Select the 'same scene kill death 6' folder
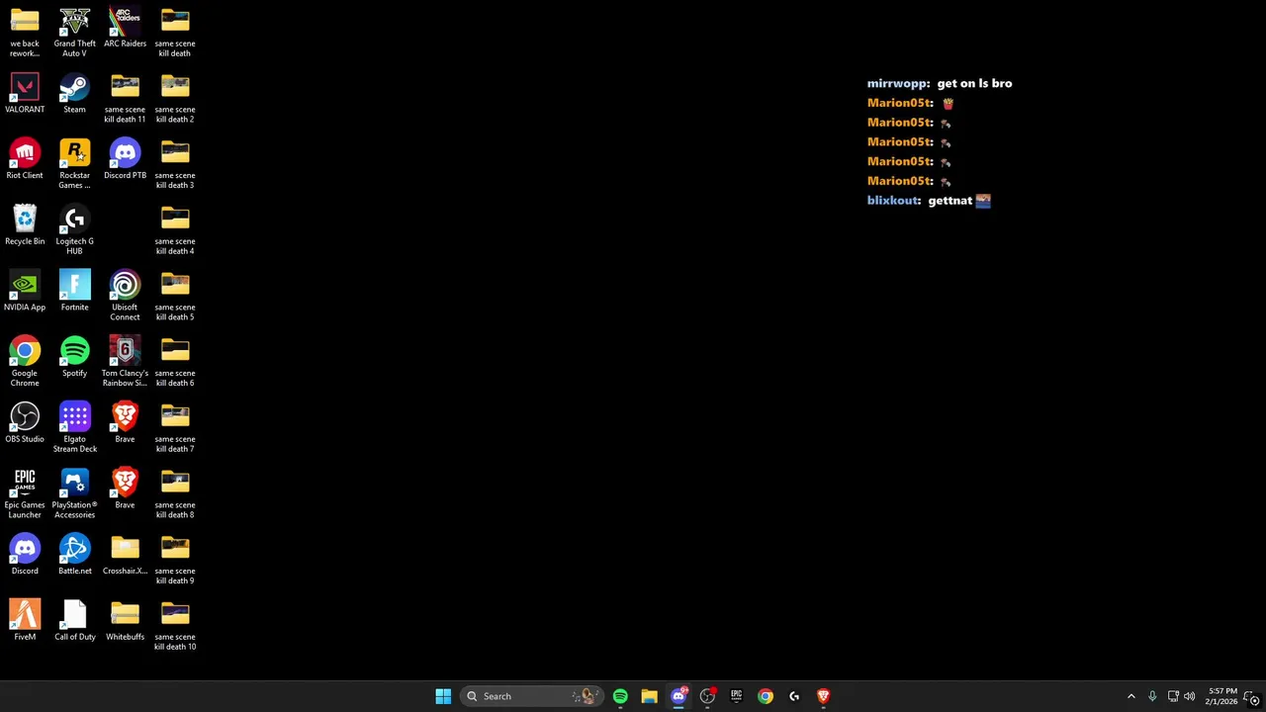This screenshot has height=712, width=1266. point(175,361)
